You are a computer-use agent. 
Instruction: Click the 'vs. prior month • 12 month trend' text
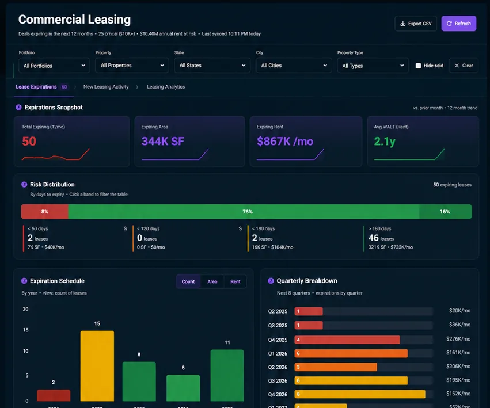tap(445, 108)
